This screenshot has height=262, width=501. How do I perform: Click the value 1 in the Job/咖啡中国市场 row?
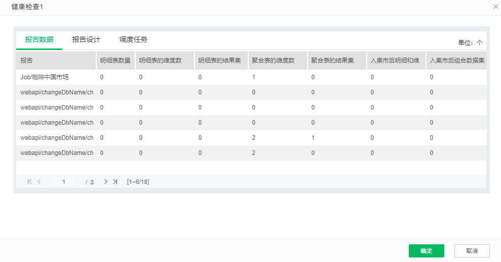pyautogui.click(x=254, y=77)
